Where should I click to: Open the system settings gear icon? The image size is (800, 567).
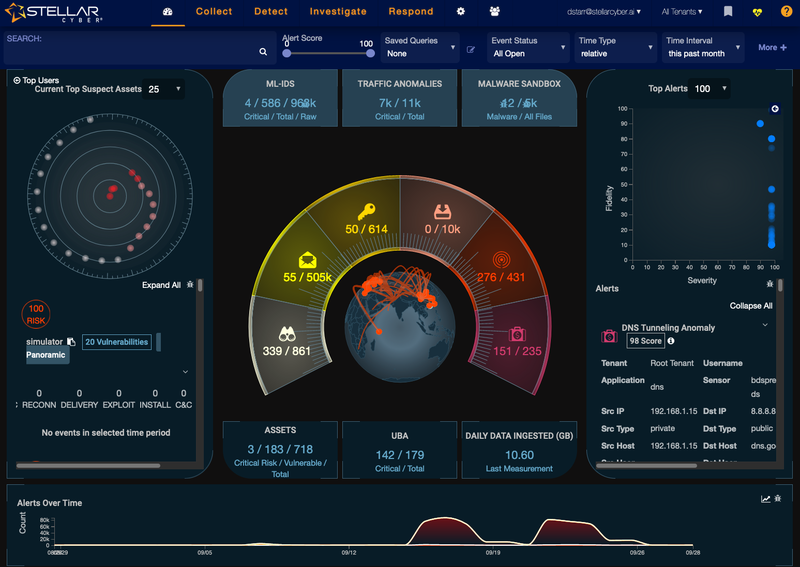(x=461, y=11)
